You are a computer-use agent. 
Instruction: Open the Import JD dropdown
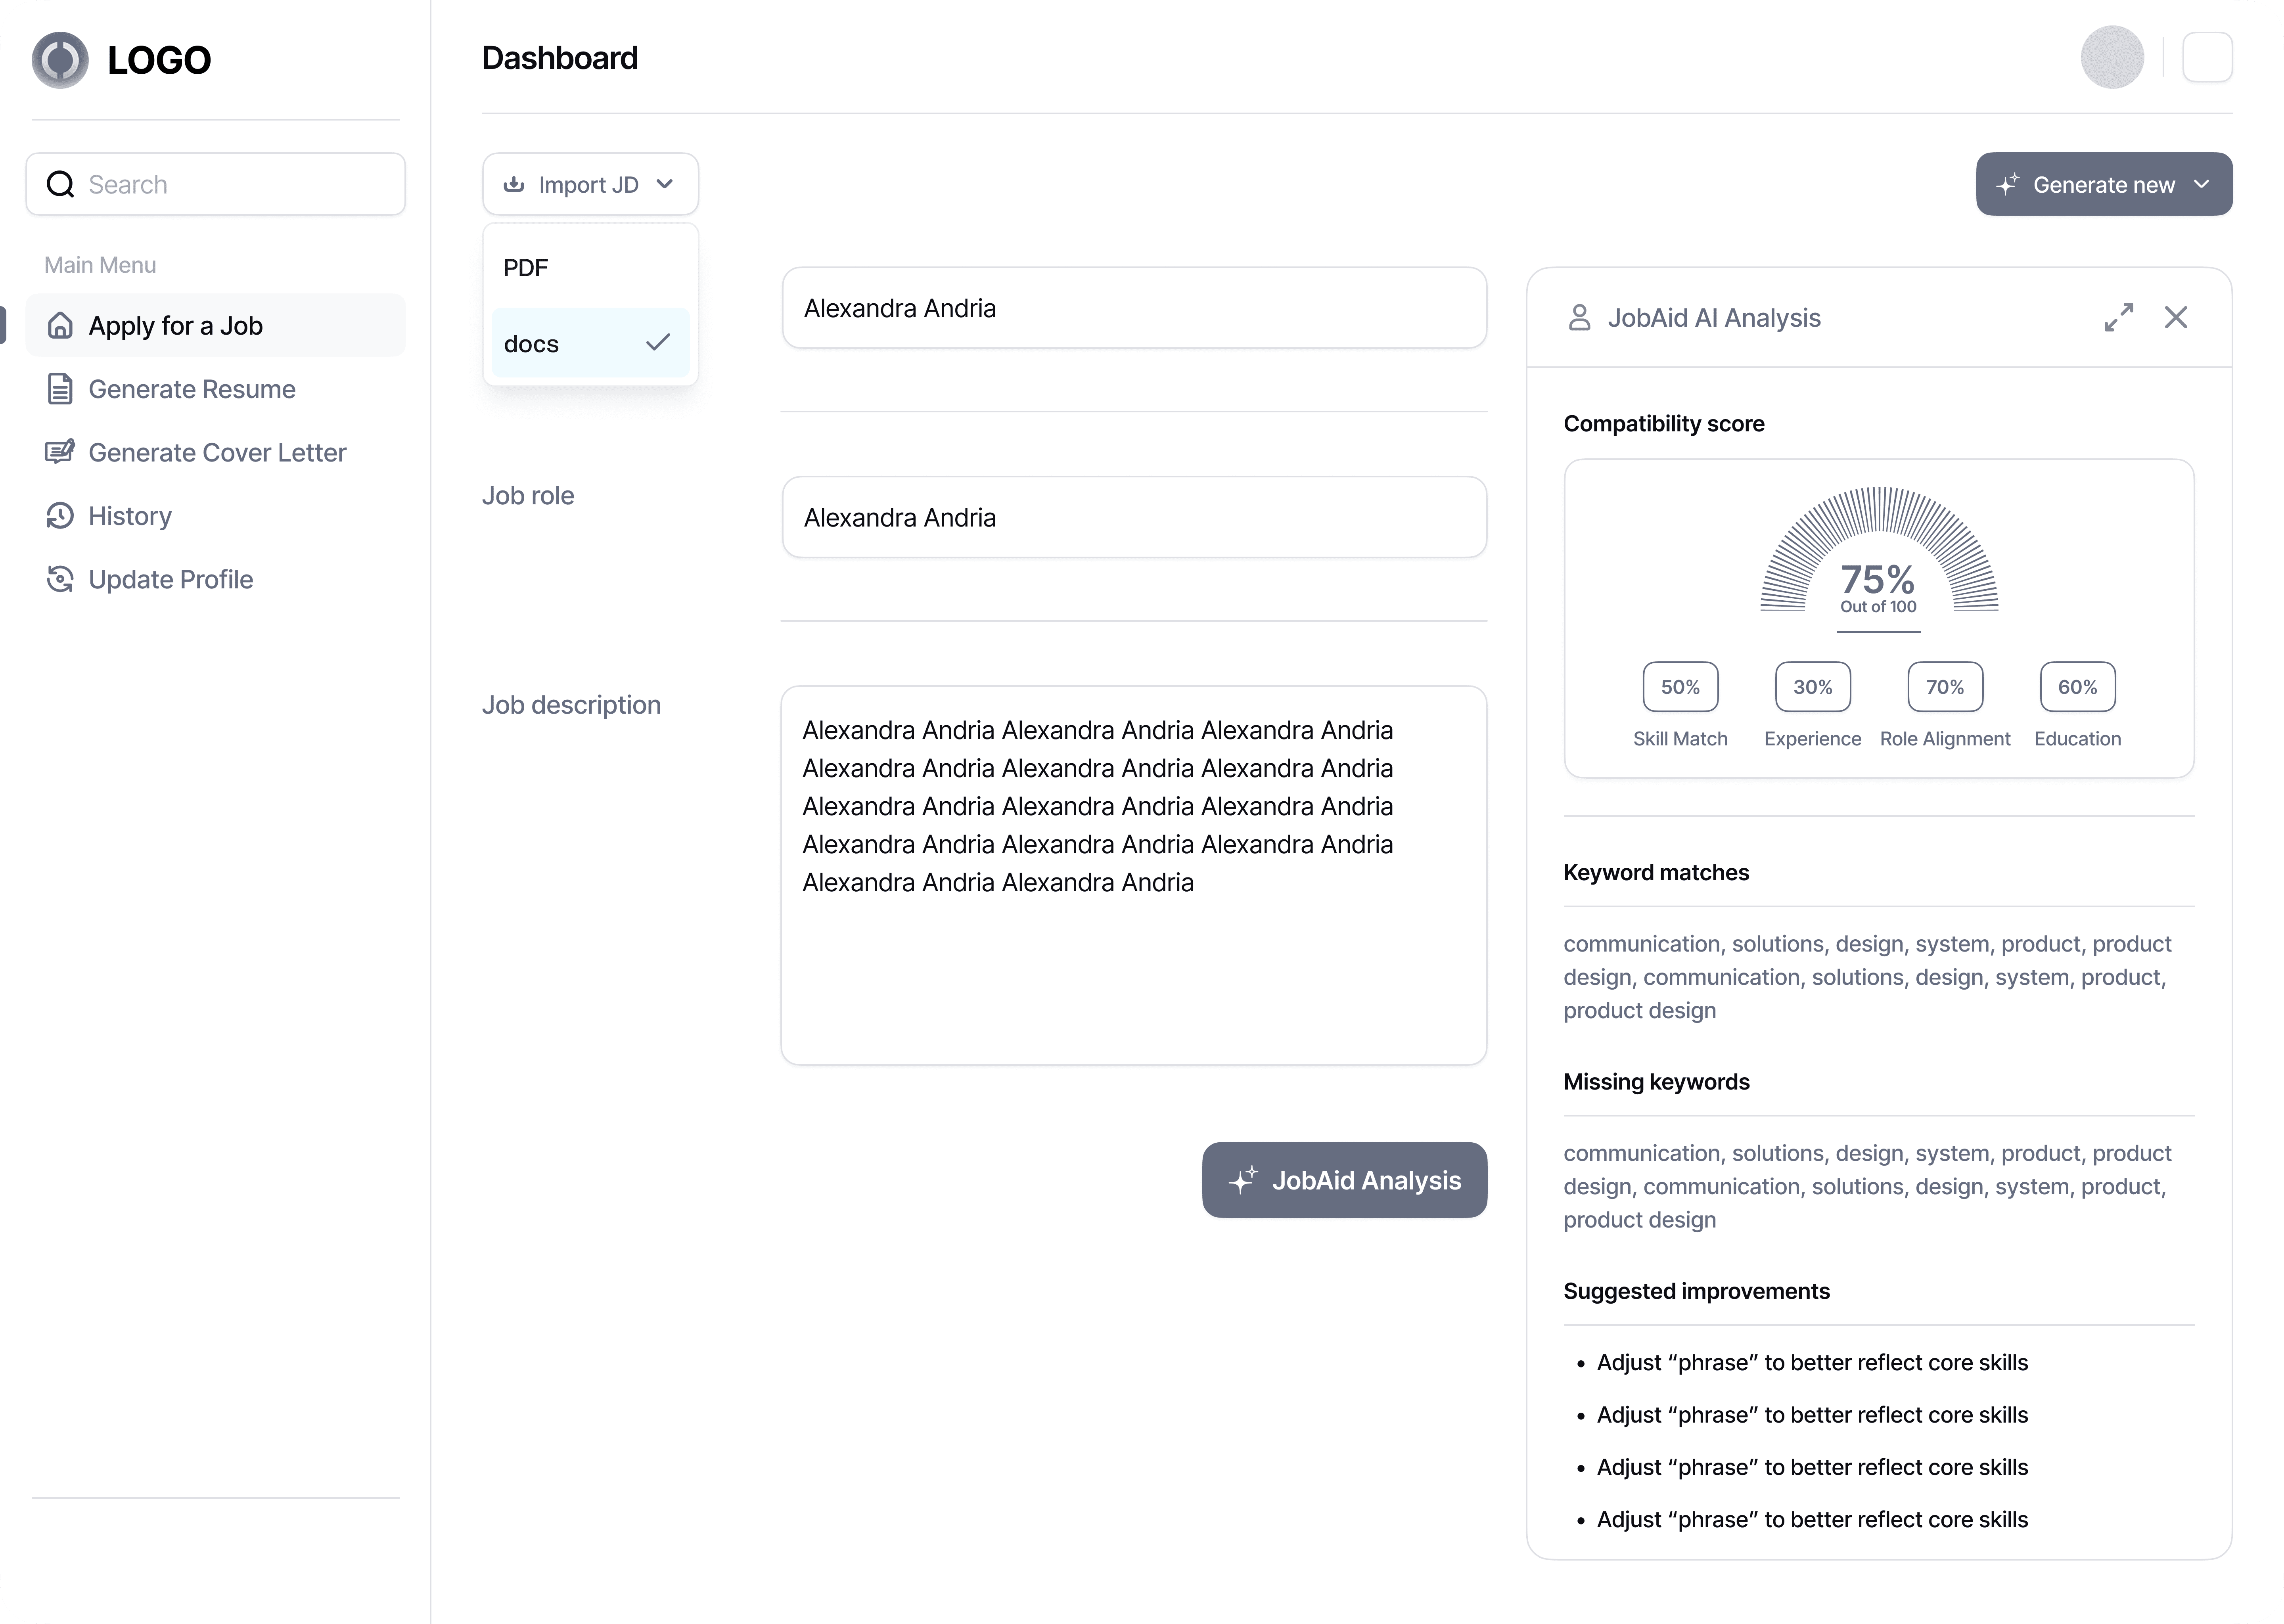[x=590, y=184]
